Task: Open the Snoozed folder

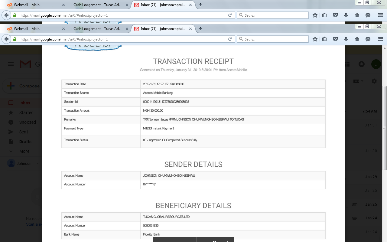Action: (x=28, y=122)
